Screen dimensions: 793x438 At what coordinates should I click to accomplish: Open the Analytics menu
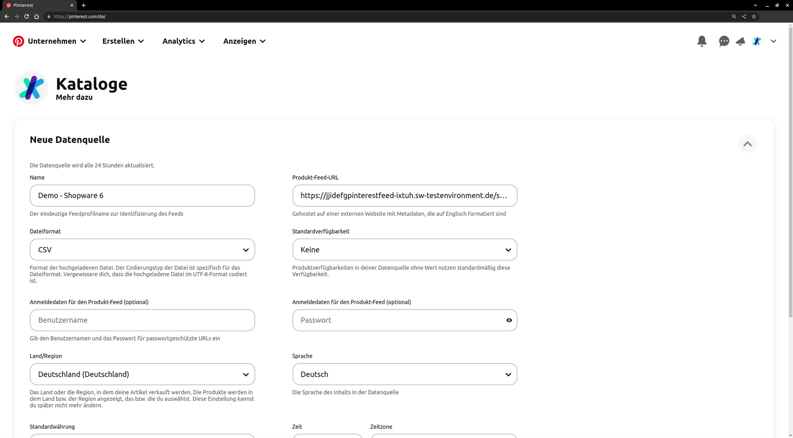[183, 41]
